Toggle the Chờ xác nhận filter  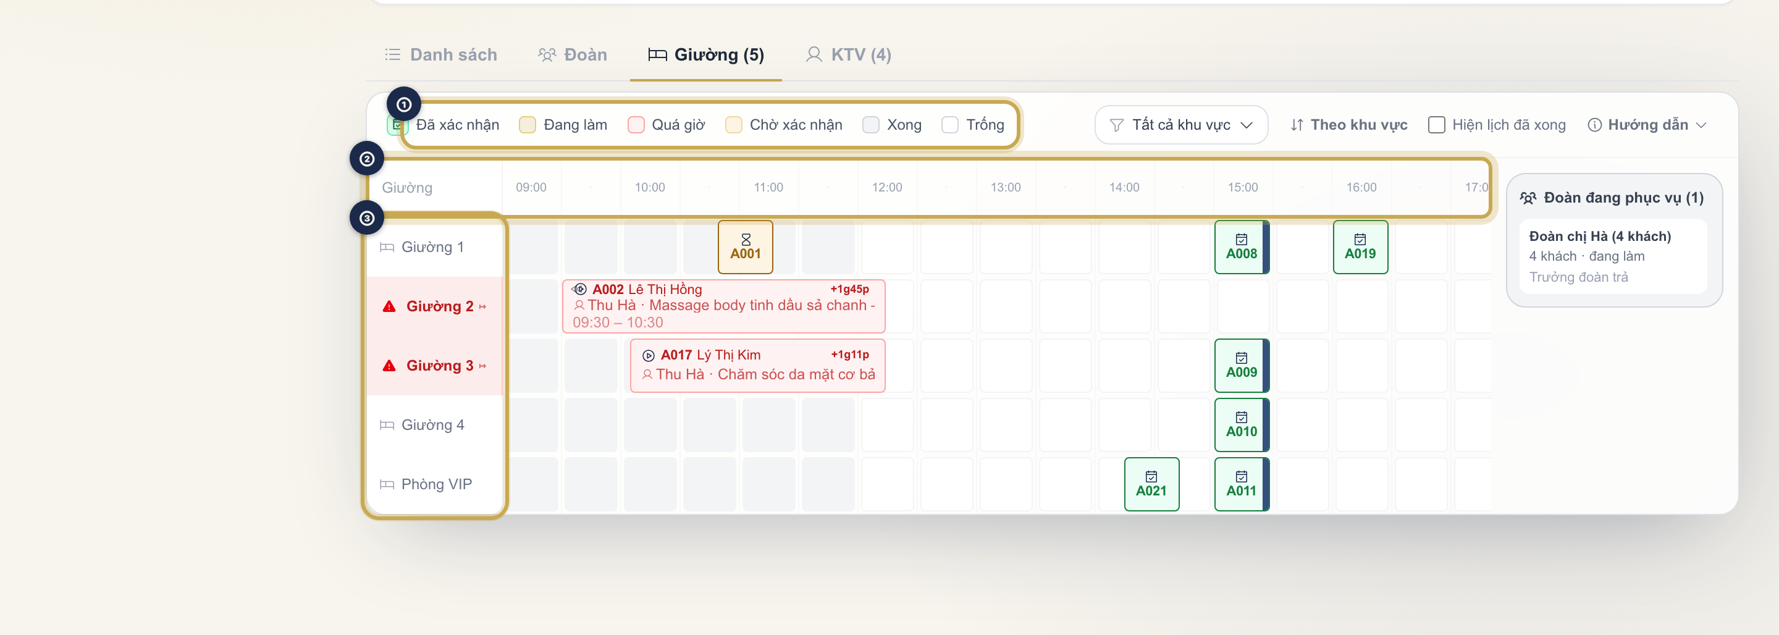click(x=784, y=125)
